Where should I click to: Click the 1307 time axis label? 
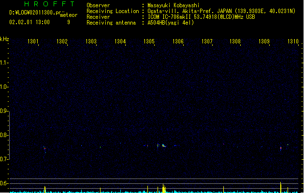(207, 41)
